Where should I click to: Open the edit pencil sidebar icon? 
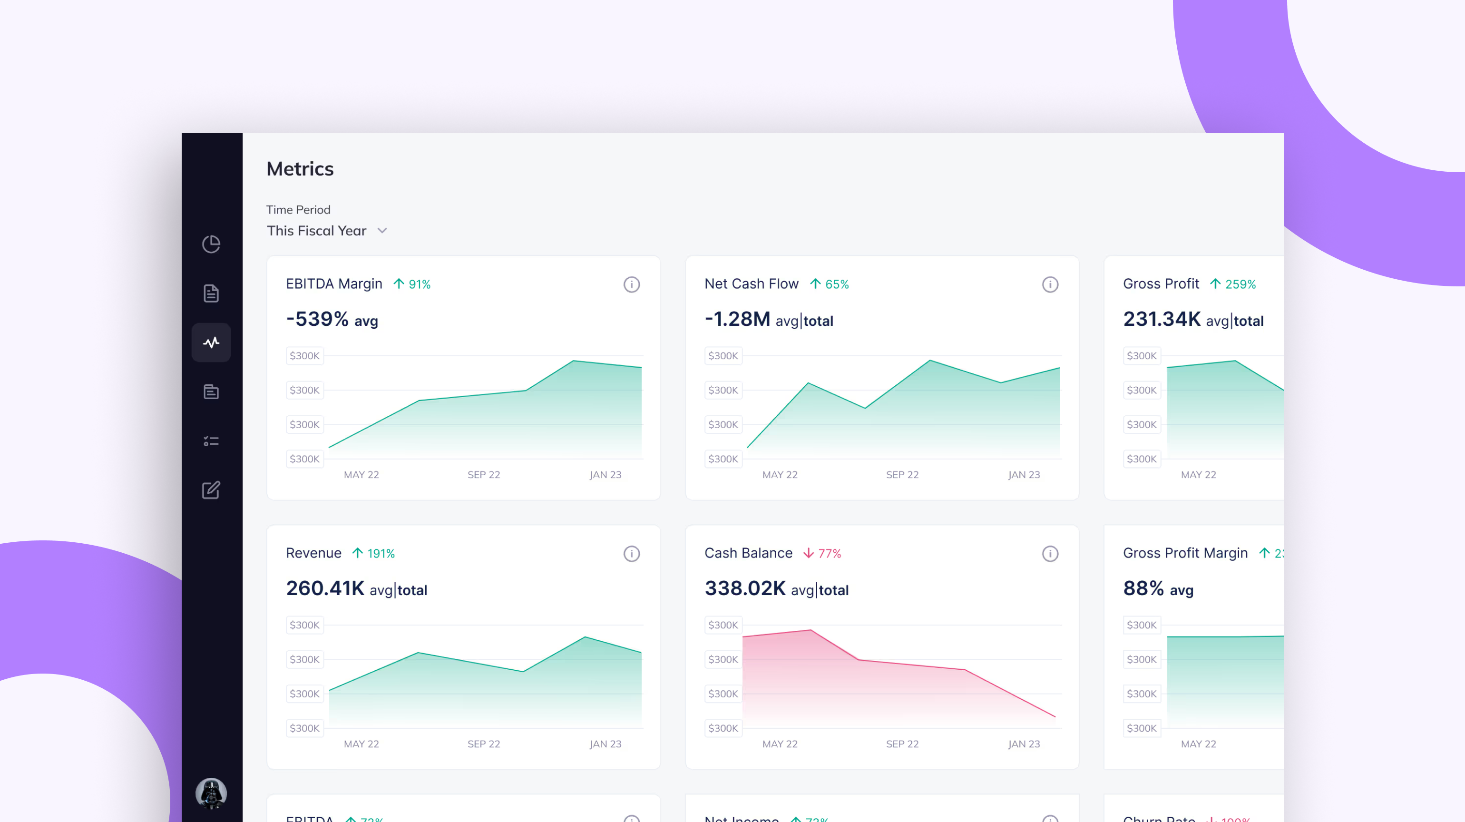pyautogui.click(x=211, y=490)
